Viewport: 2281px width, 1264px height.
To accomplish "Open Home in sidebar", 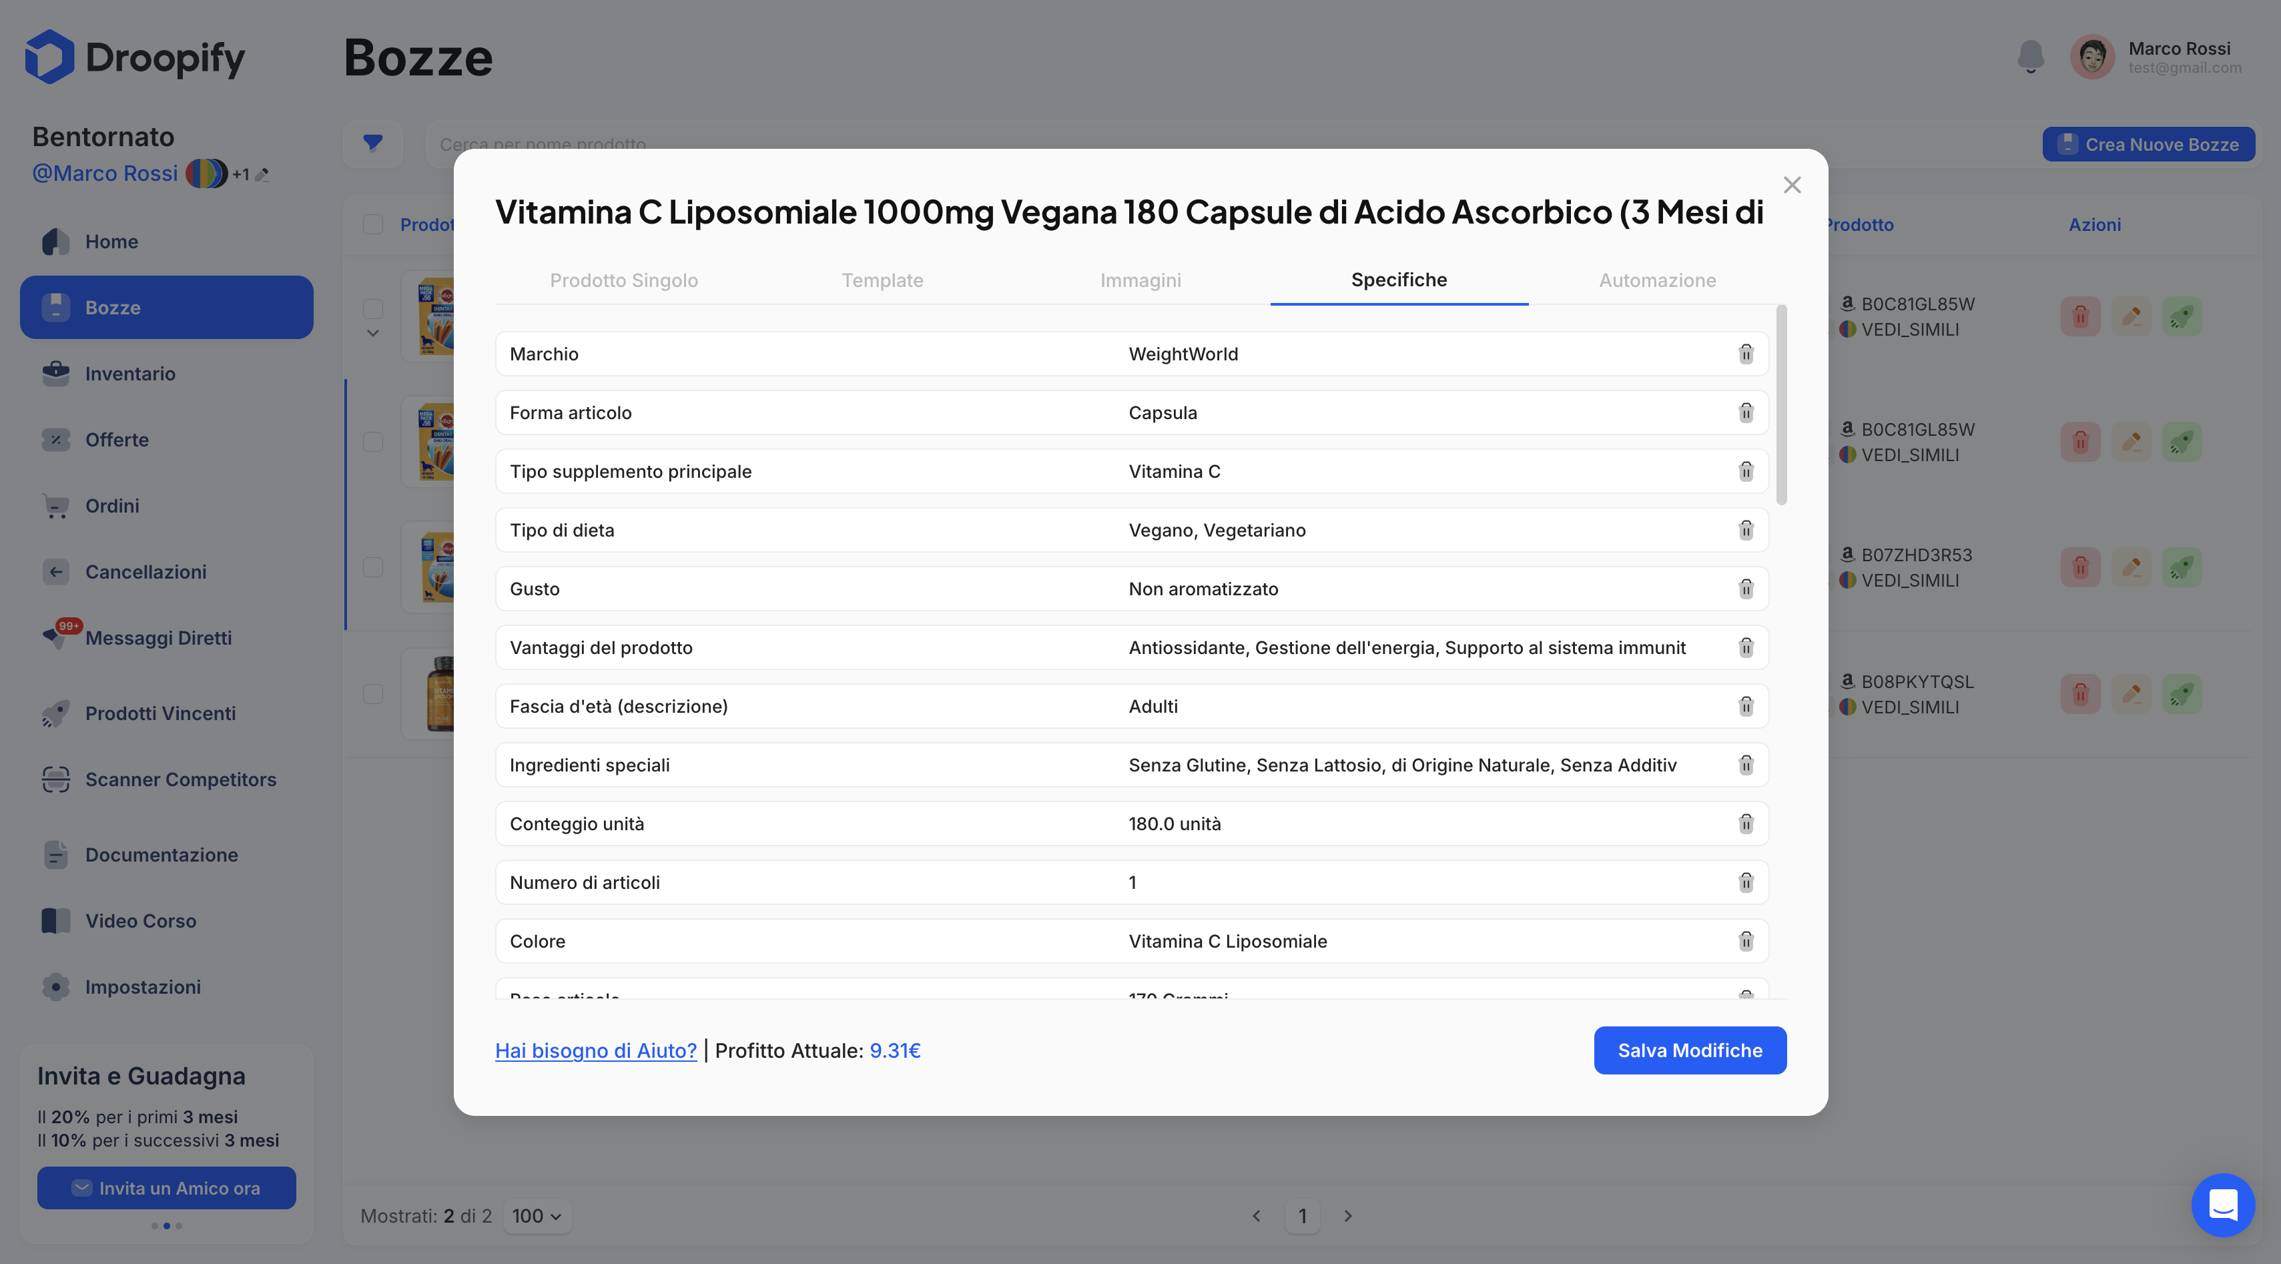I will [166, 241].
